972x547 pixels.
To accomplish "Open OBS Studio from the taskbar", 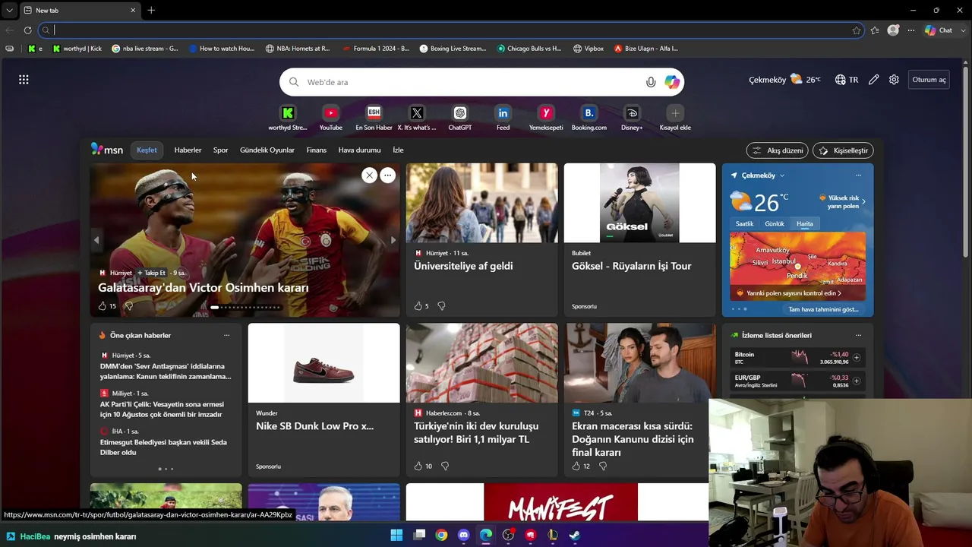I will 508,536.
